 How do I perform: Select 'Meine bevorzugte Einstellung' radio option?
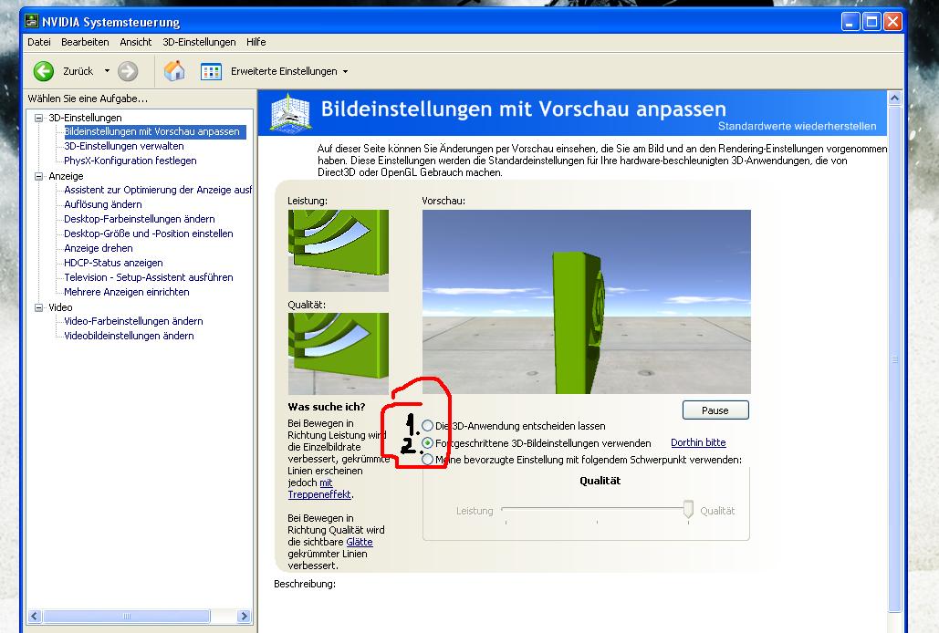428,460
